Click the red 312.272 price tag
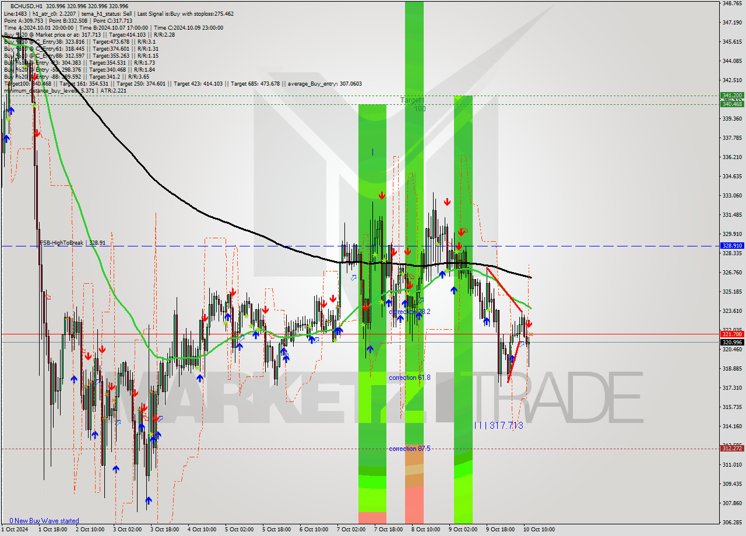This screenshot has height=536, width=746. tap(732, 448)
